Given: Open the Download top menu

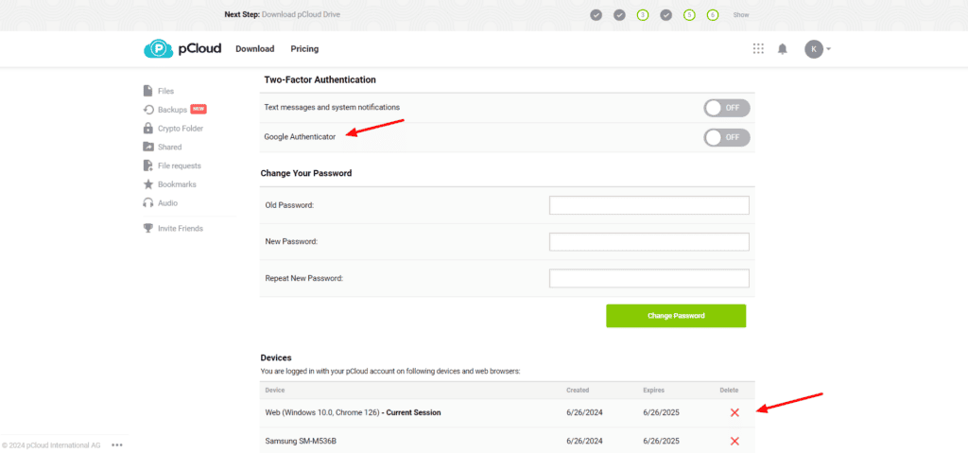Looking at the screenshot, I should pyautogui.click(x=255, y=49).
